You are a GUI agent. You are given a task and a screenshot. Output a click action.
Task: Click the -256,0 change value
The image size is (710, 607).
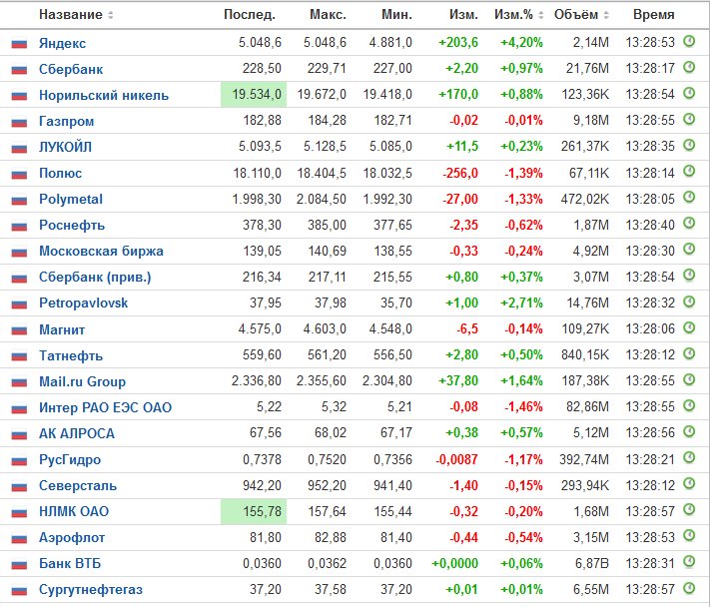(x=460, y=174)
